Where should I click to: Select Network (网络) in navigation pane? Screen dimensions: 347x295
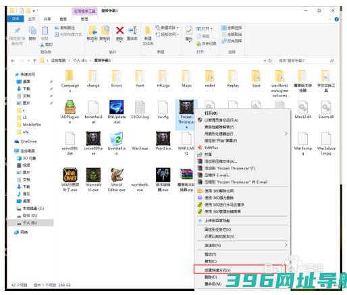(x=24, y=232)
